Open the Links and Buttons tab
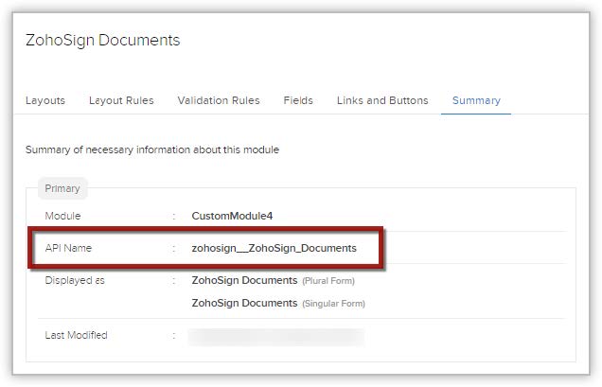The image size is (602, 387). 382,100
